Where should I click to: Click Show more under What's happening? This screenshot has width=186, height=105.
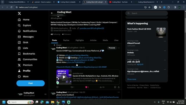(132, 79)
